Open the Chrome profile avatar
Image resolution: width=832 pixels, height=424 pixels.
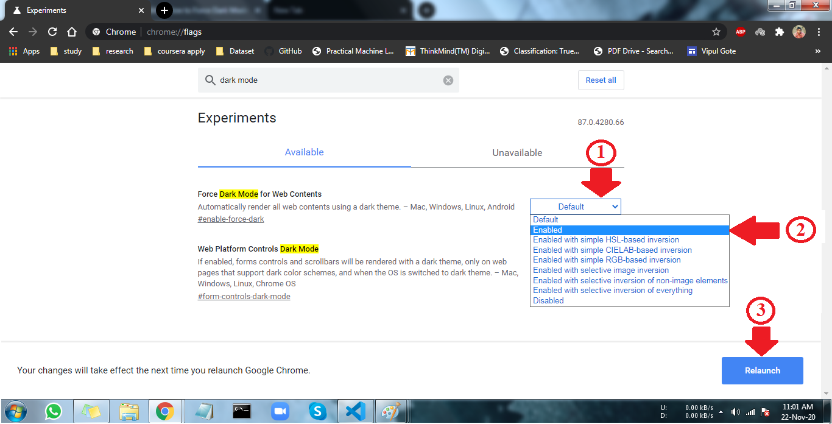(x=799, y=32)
